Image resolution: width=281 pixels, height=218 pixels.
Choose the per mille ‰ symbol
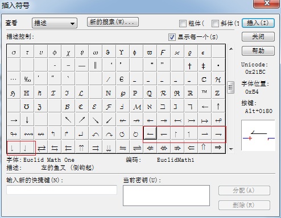27,79
